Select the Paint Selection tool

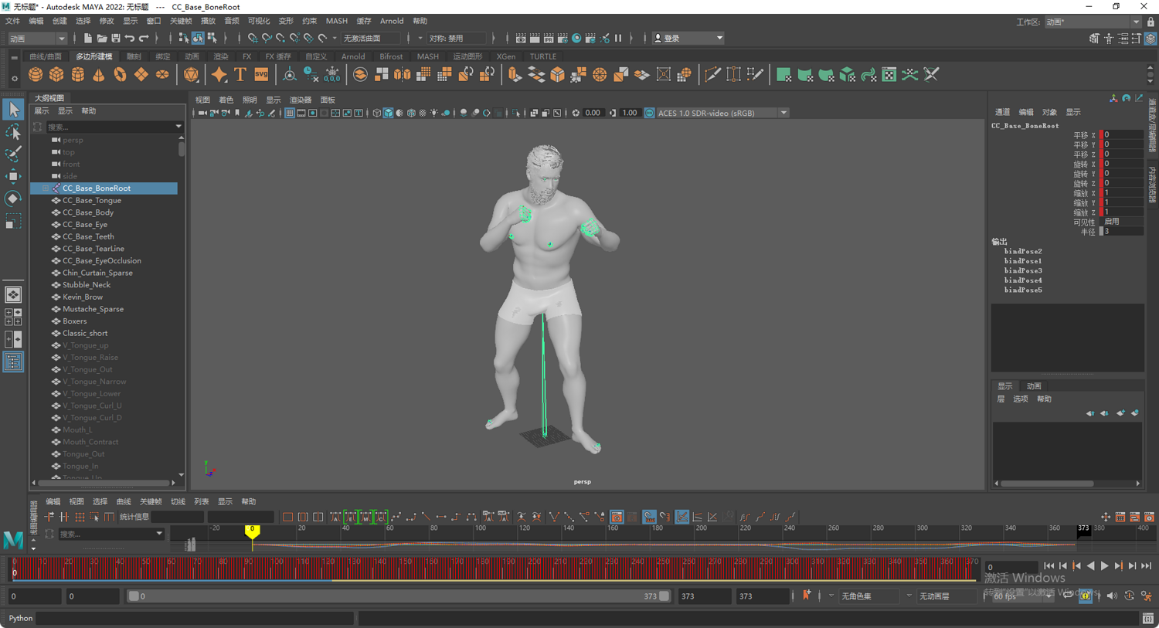pyautogui.click(x=13, y=154)
